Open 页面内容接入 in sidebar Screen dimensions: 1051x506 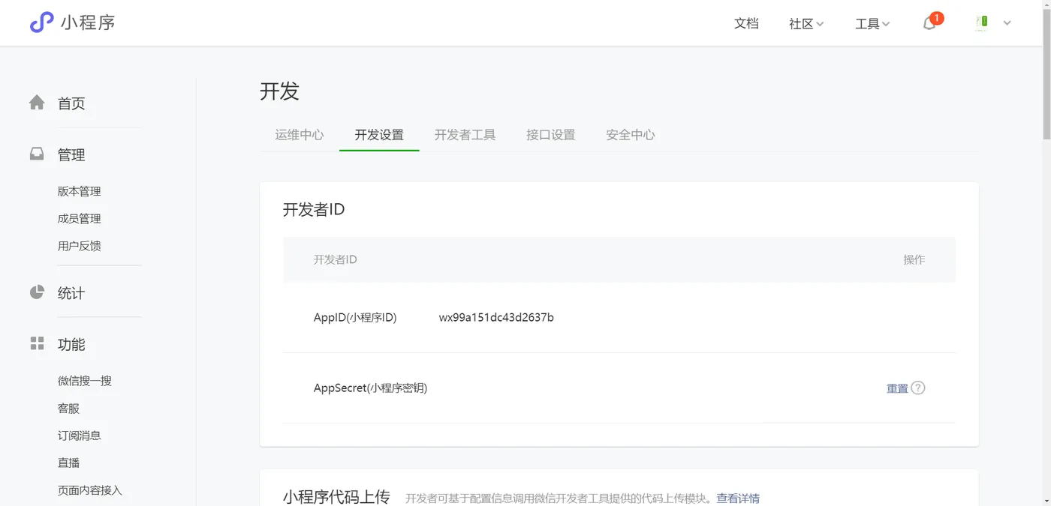click(x=90, y=490)
